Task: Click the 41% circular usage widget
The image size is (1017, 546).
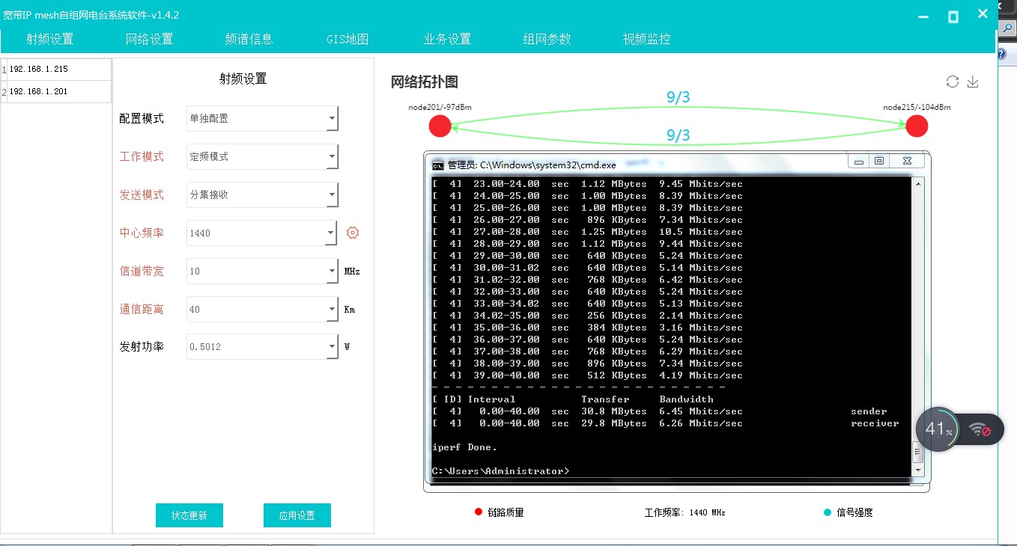Action: coord(938,429)
